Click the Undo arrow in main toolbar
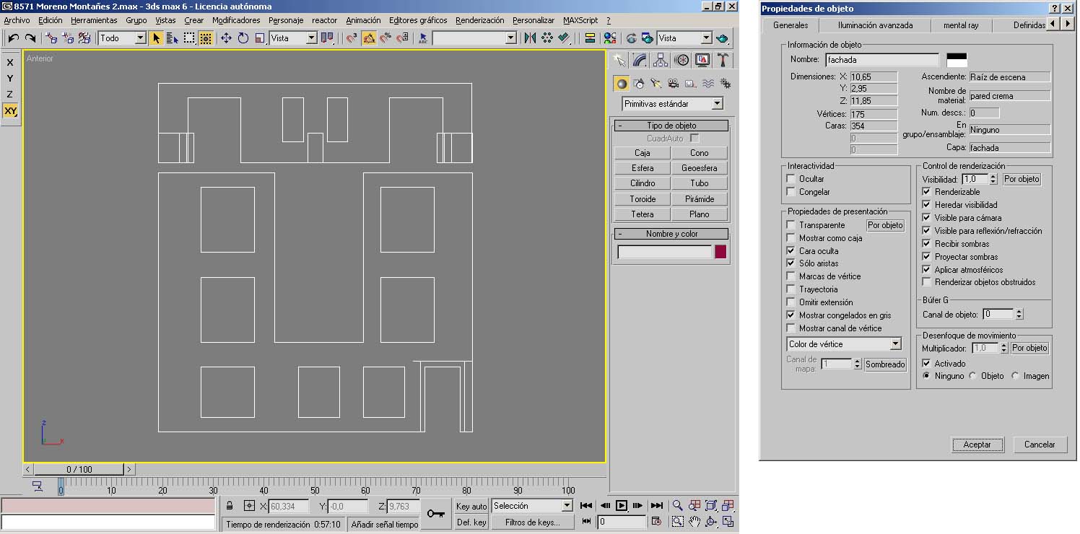1080x534 pixels. [x=14, y=38]
